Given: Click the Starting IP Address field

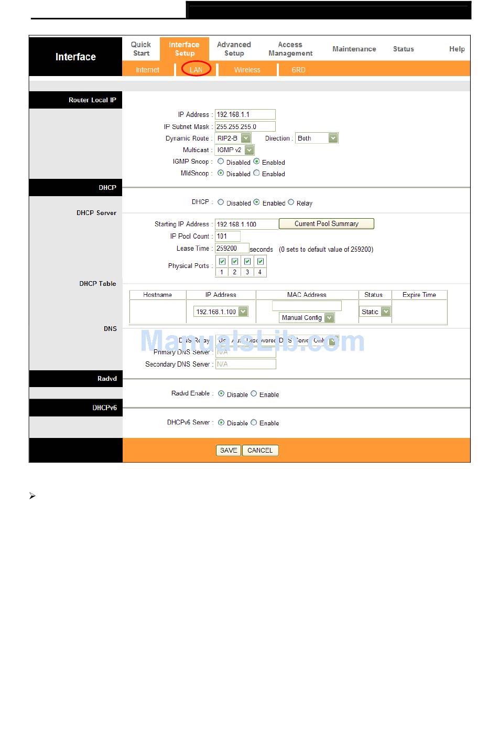Looking at the screenshot, I should click(247, 224).
